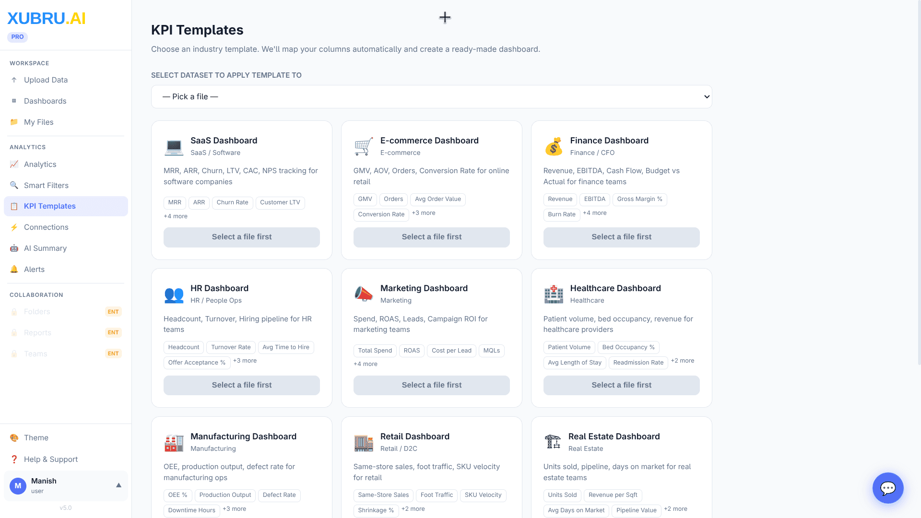The height and width of the screenshot is (518, 921).
Task: Click the Production Output tag
Action: (225, 495)
